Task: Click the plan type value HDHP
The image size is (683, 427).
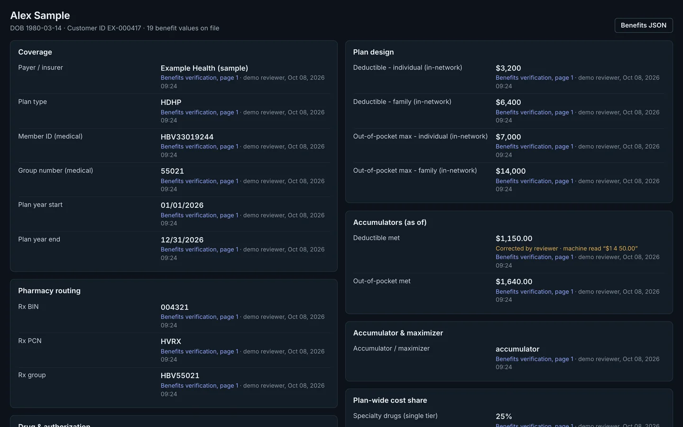Action: [x=171, y=102]
